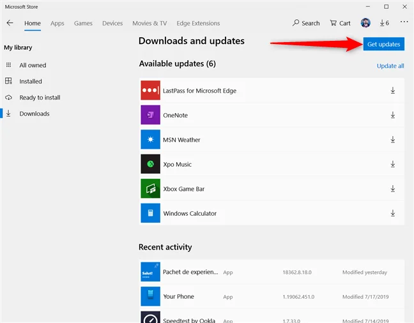The width and height of the screenshot is (414, 323).
Task: Select Downloads in My library
Action: [34, 114]
